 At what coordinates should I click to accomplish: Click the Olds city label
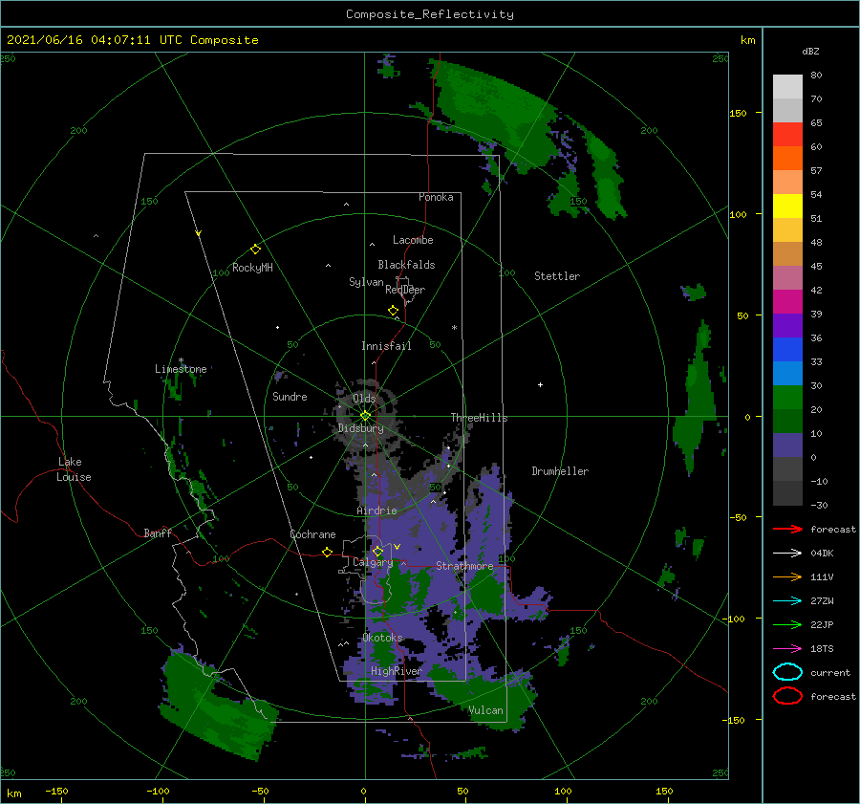click(364, 399)
